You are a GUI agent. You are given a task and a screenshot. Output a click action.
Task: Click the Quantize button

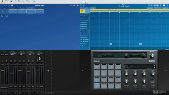pos(150,8)
